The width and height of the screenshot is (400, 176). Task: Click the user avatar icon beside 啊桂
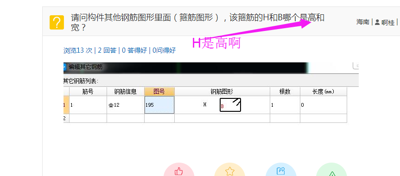tap(377, 22)
